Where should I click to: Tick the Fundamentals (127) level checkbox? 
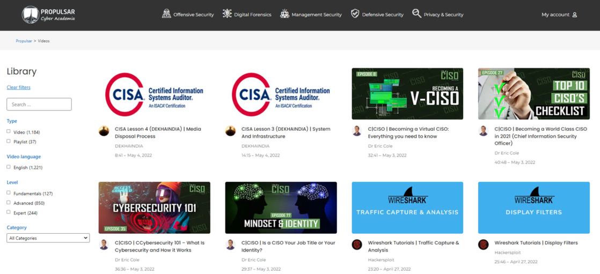[x=9, y=193]
